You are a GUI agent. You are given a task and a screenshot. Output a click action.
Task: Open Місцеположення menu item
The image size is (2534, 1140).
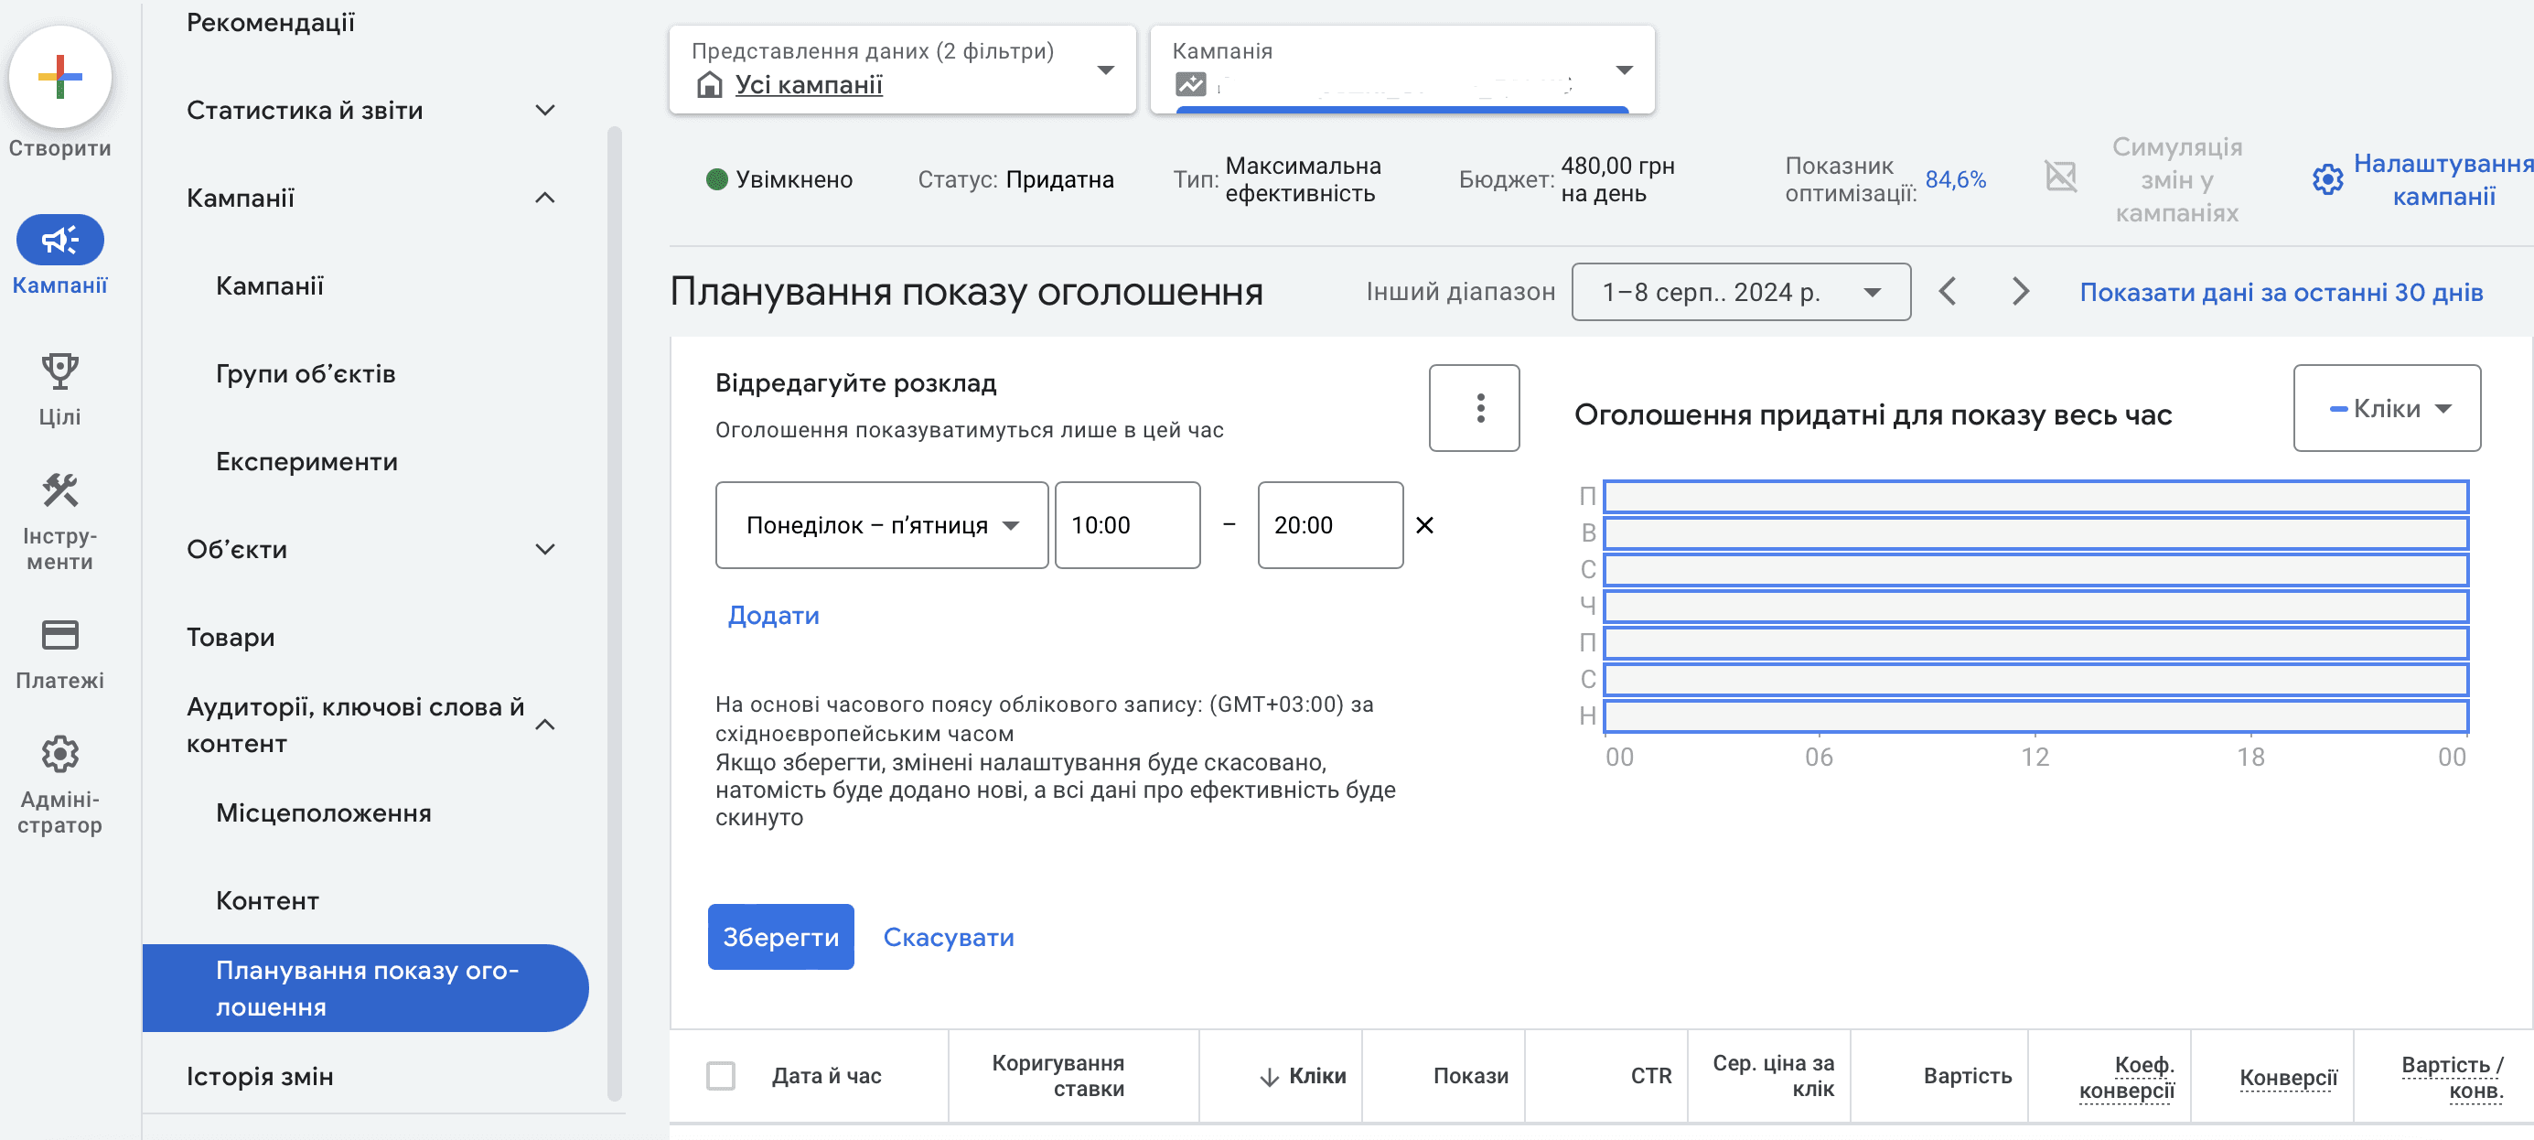pyautogui.click(x=324, y=813)
